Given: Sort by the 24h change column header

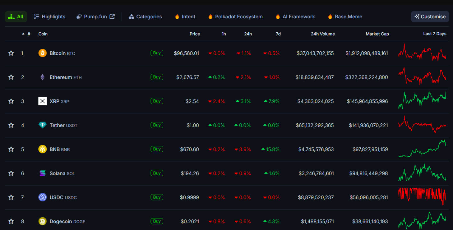Looking at the screenshot, I should [248, 34].
